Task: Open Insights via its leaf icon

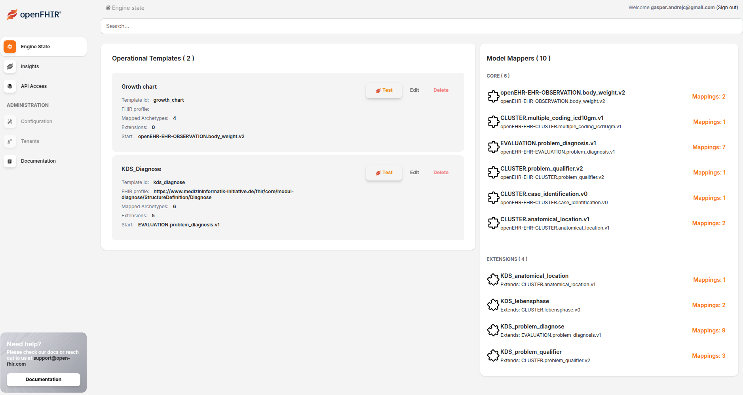Action: point(10,66)
